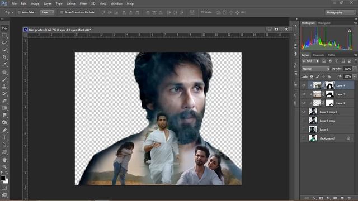Open the Histogram panel flyout menu

(x=355, y=23)
